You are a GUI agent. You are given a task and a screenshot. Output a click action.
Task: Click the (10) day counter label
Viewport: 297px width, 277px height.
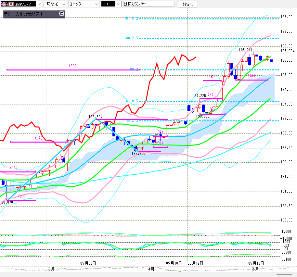(x=252, y=76)
